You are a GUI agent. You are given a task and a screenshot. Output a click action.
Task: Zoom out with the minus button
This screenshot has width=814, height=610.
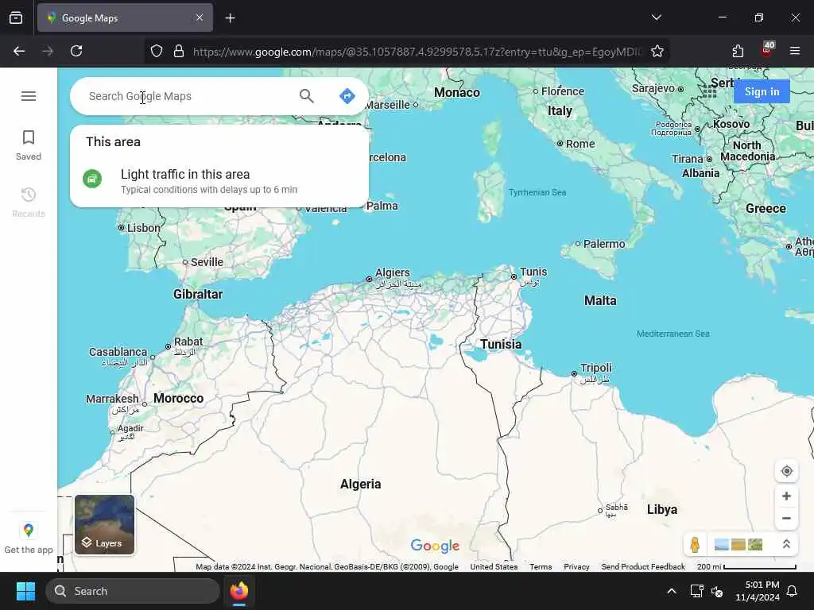(786, 518)
